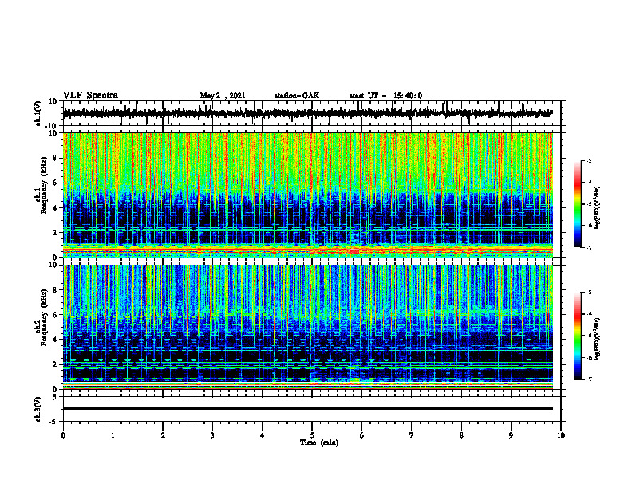Click time axis tick label "8"

tap(461, 435)
